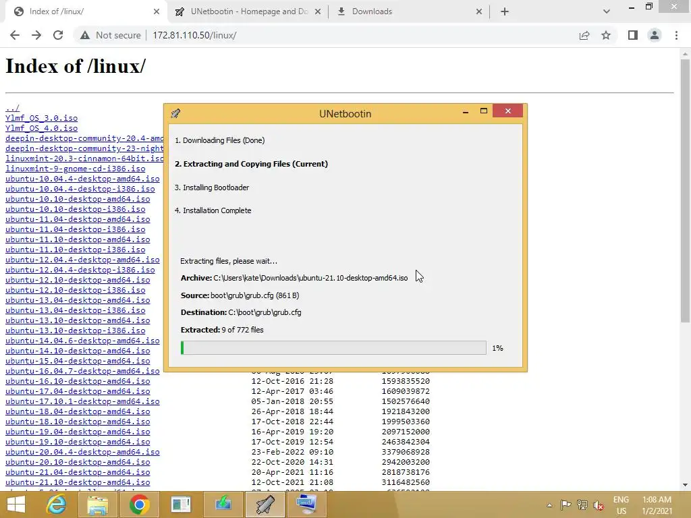
Task: Open Chrome profile avatar menu
Action: point(655,35)
